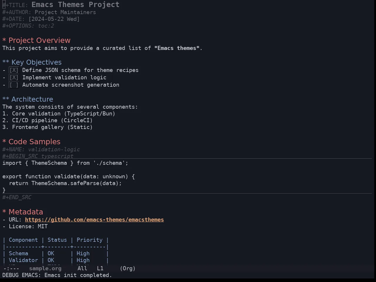Fold the Key Objectives subheading
The width and height of the screenshot is (376, 282).
click(x=32, y=62)
